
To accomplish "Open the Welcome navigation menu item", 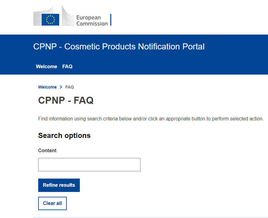I will click(x=46, y=66).
